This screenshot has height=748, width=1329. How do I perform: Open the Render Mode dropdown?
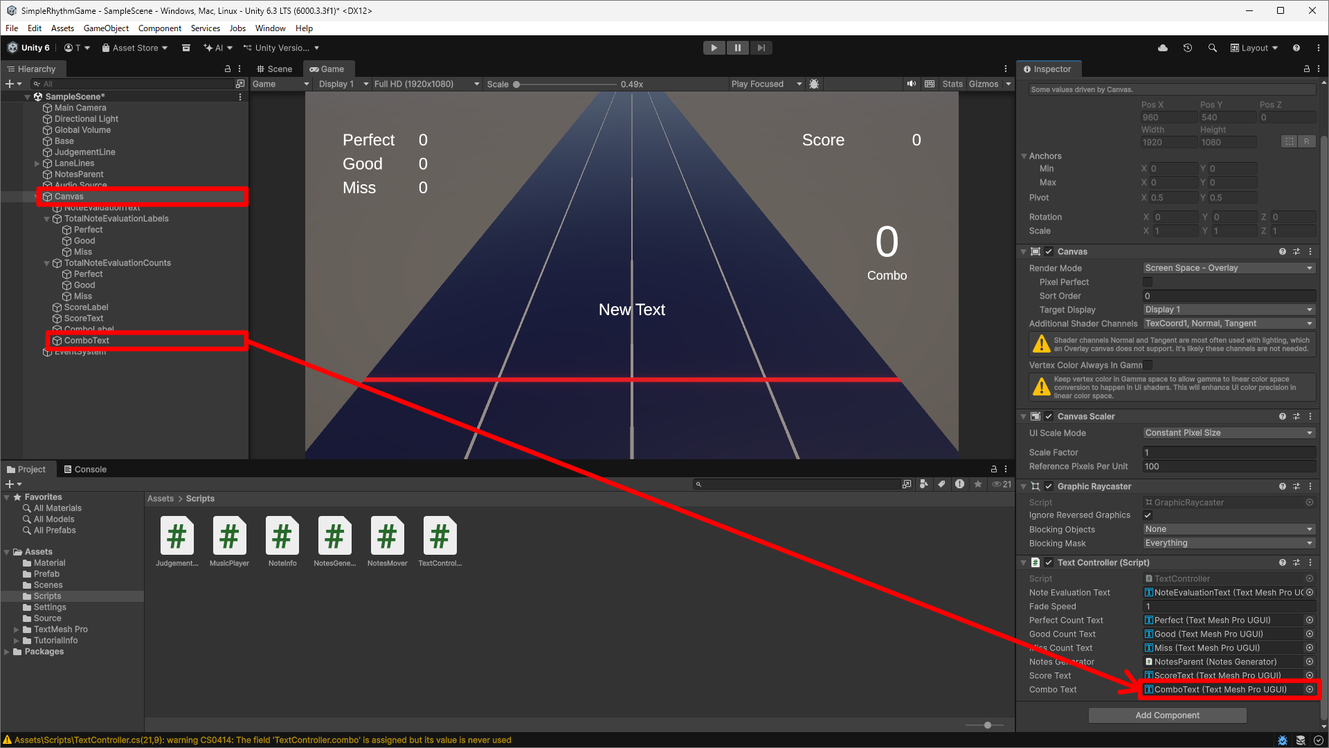coord(1228,268)
